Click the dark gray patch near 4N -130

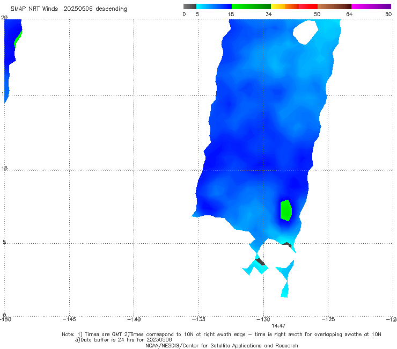[x=260, y=262]
